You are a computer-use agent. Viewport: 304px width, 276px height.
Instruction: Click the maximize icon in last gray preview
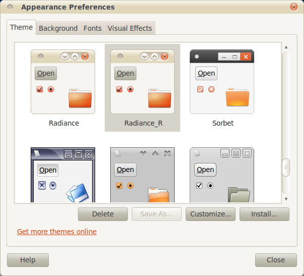[x=236, y=153]
